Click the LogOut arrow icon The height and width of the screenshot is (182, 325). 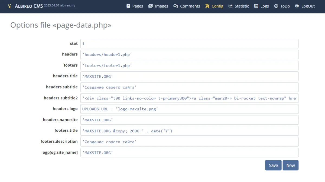(x=297, y=6)
